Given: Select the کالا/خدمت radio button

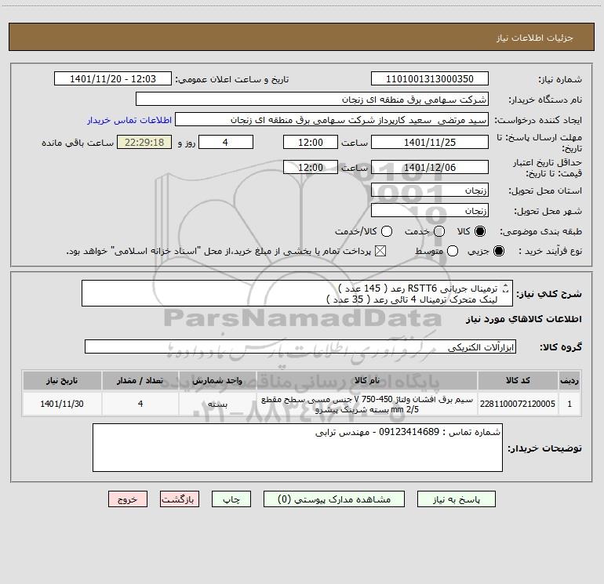Looking at the screenshot, I should 387,231.
